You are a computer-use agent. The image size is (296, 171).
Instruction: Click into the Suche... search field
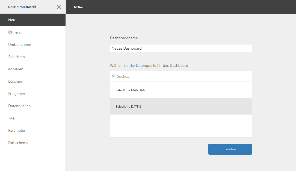pos(181,76)
